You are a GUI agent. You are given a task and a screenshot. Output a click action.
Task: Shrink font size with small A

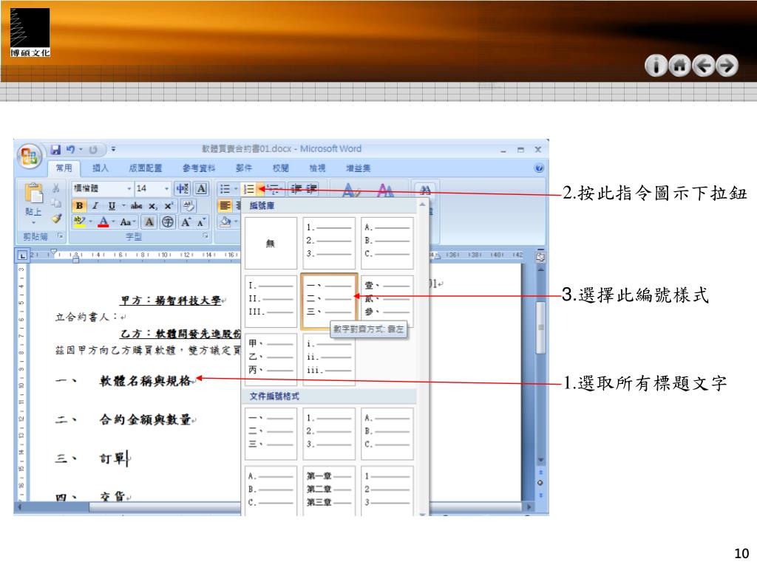pyautogui.click(x=201, y=221)
